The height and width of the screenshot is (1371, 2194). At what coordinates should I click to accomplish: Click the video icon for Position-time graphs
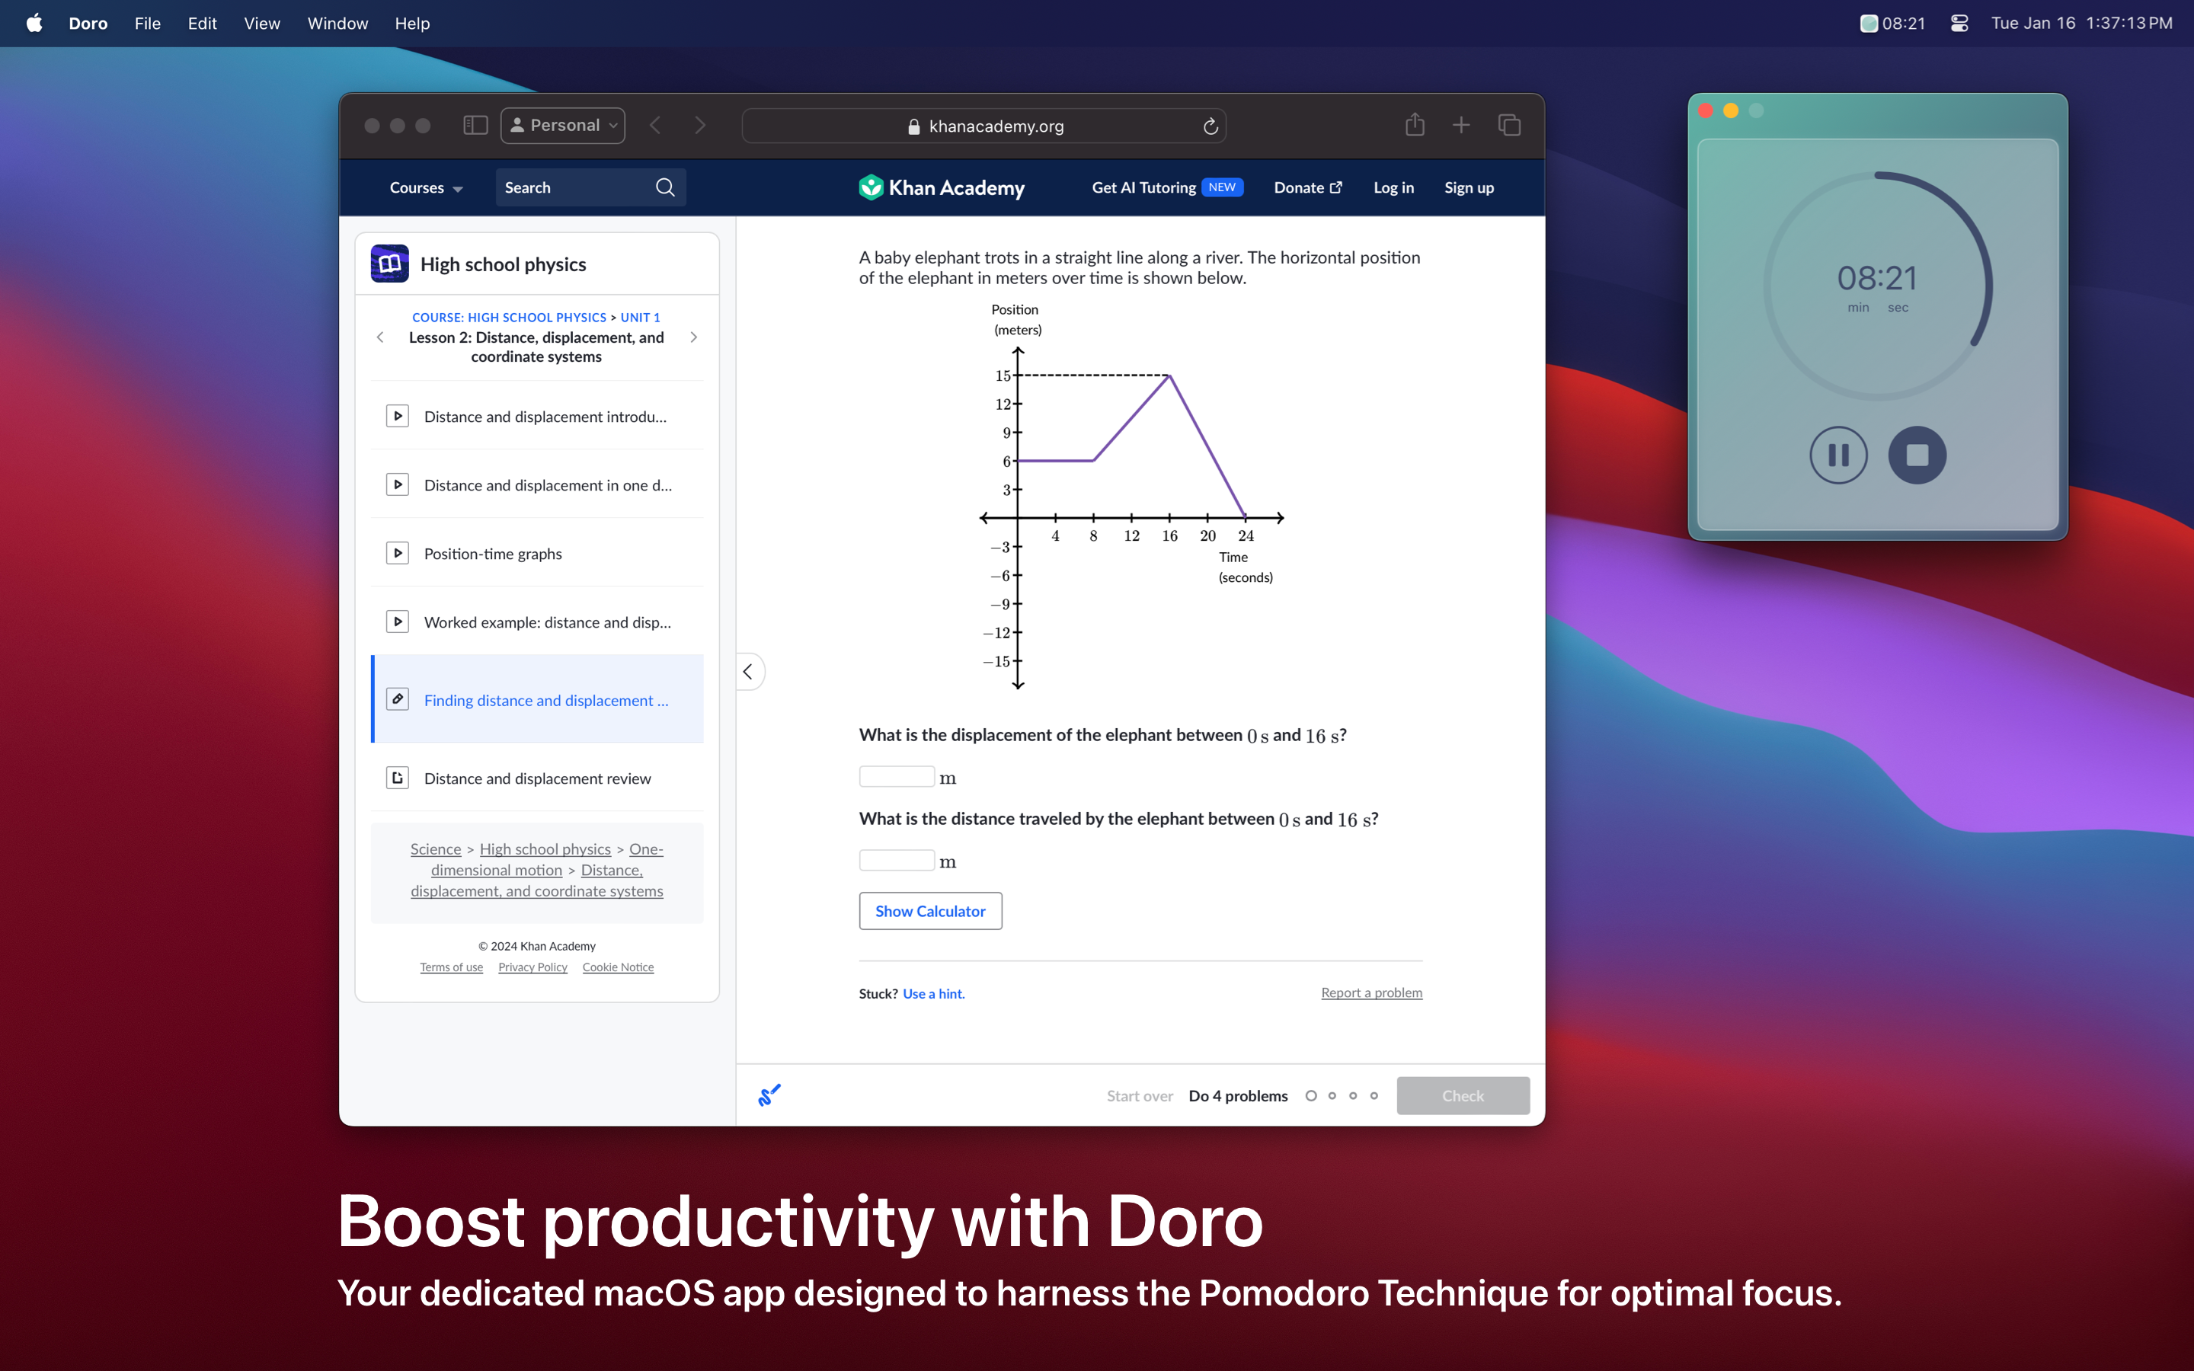pyautogui.click(x=397, y=553)
